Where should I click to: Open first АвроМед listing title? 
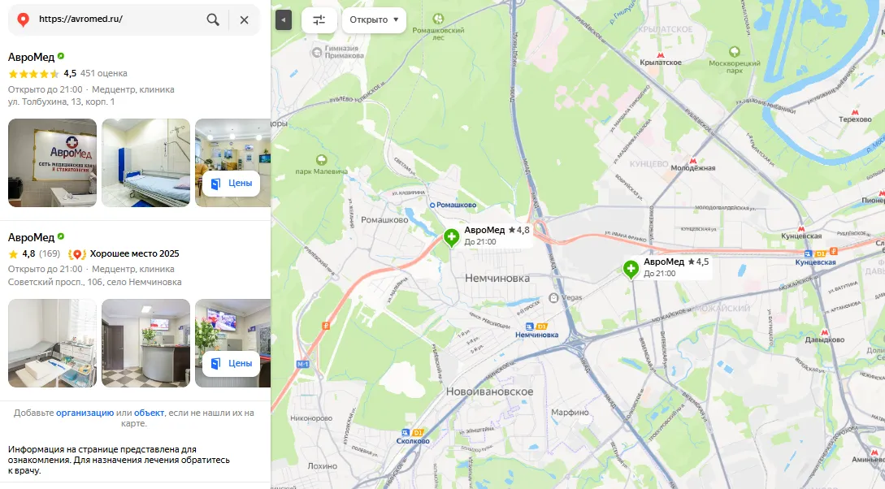31,57
